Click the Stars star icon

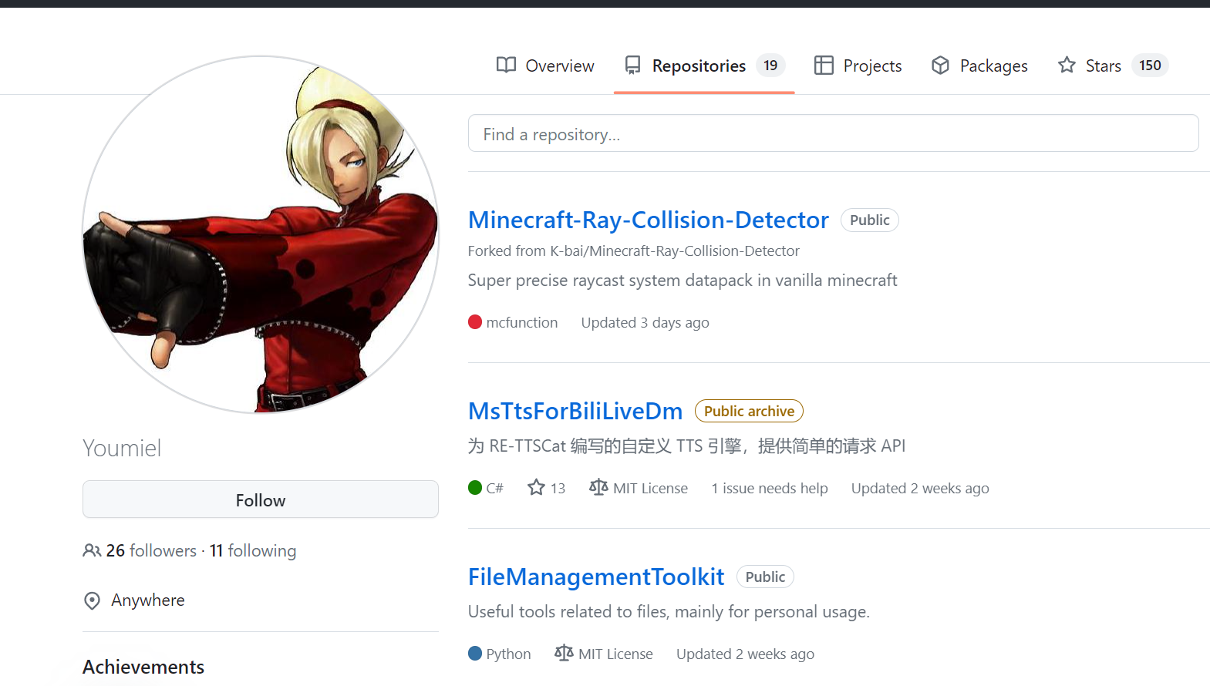pyautogui.click(x=1067, y=66)
